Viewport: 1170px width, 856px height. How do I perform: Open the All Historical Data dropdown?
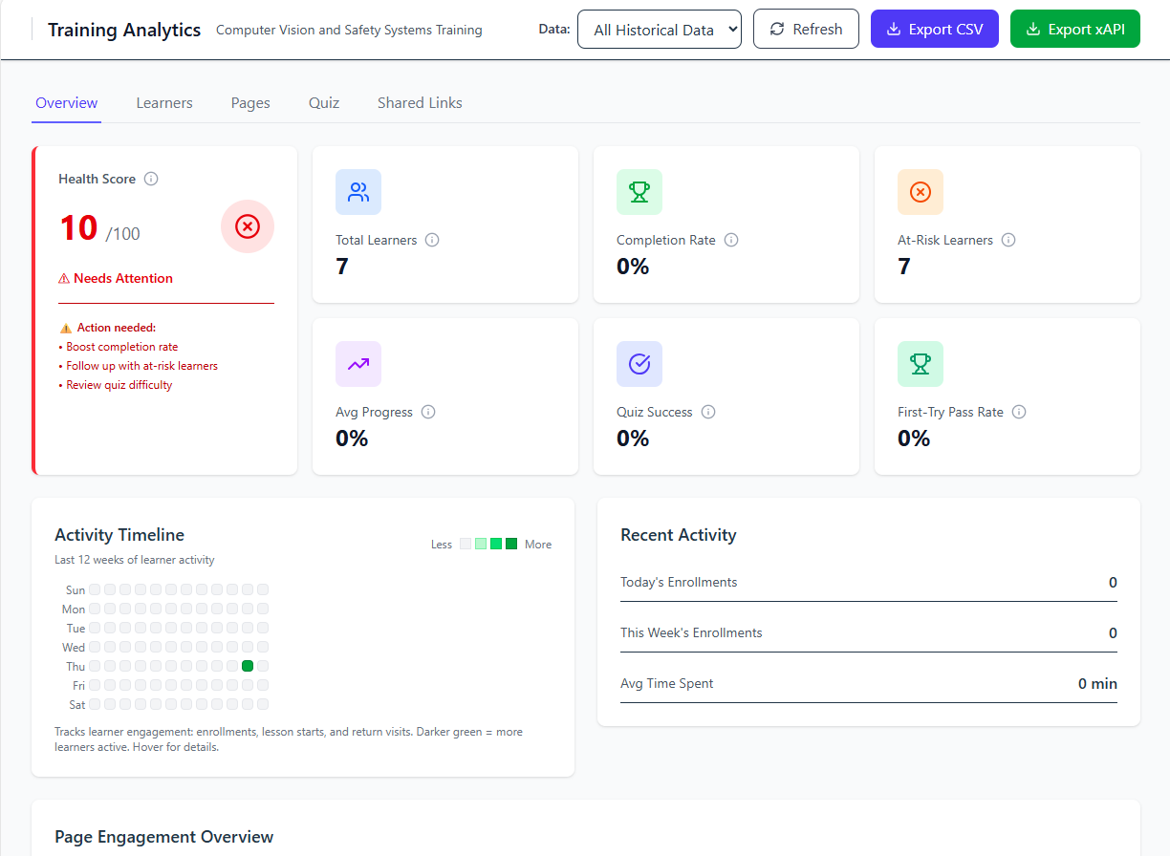(x=660, y=30)
